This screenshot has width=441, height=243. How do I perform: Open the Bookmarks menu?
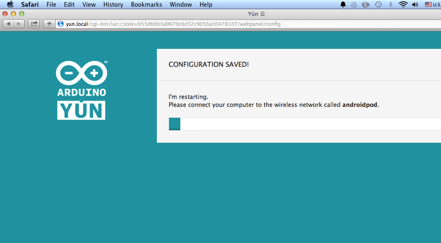(x=146, y=5)
